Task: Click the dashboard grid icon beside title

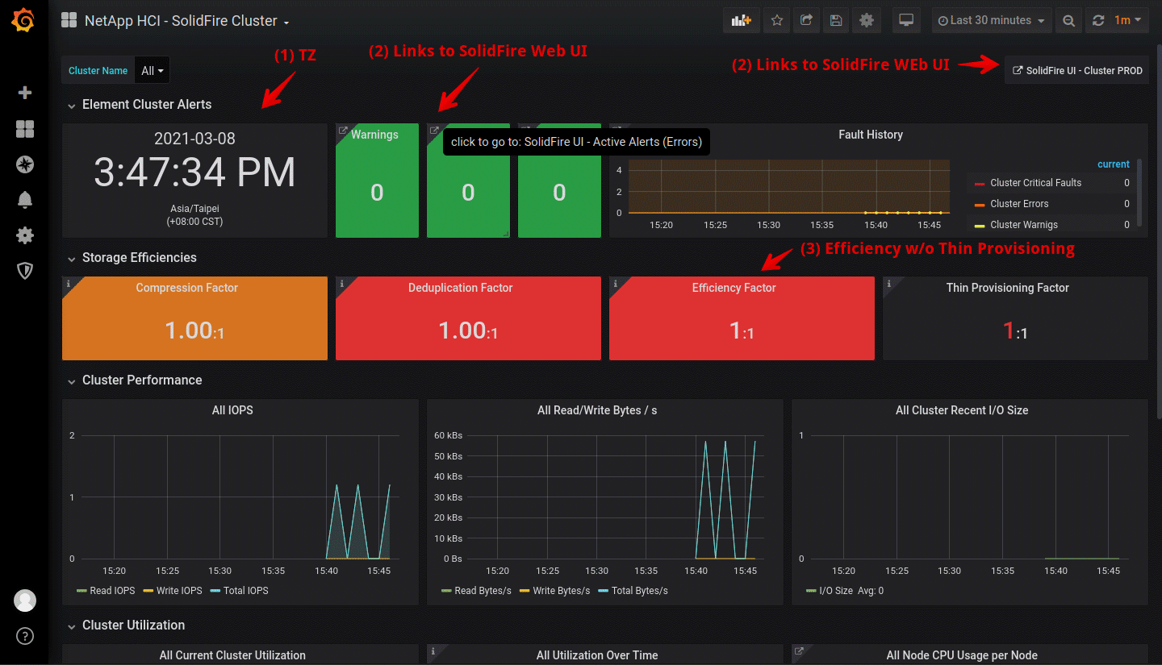Action: click(x=69, y=21)
